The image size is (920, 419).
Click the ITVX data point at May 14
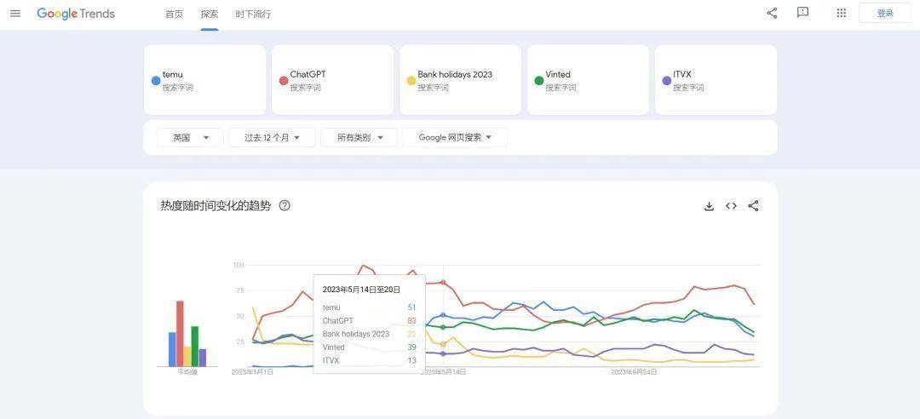pos(443,354)
